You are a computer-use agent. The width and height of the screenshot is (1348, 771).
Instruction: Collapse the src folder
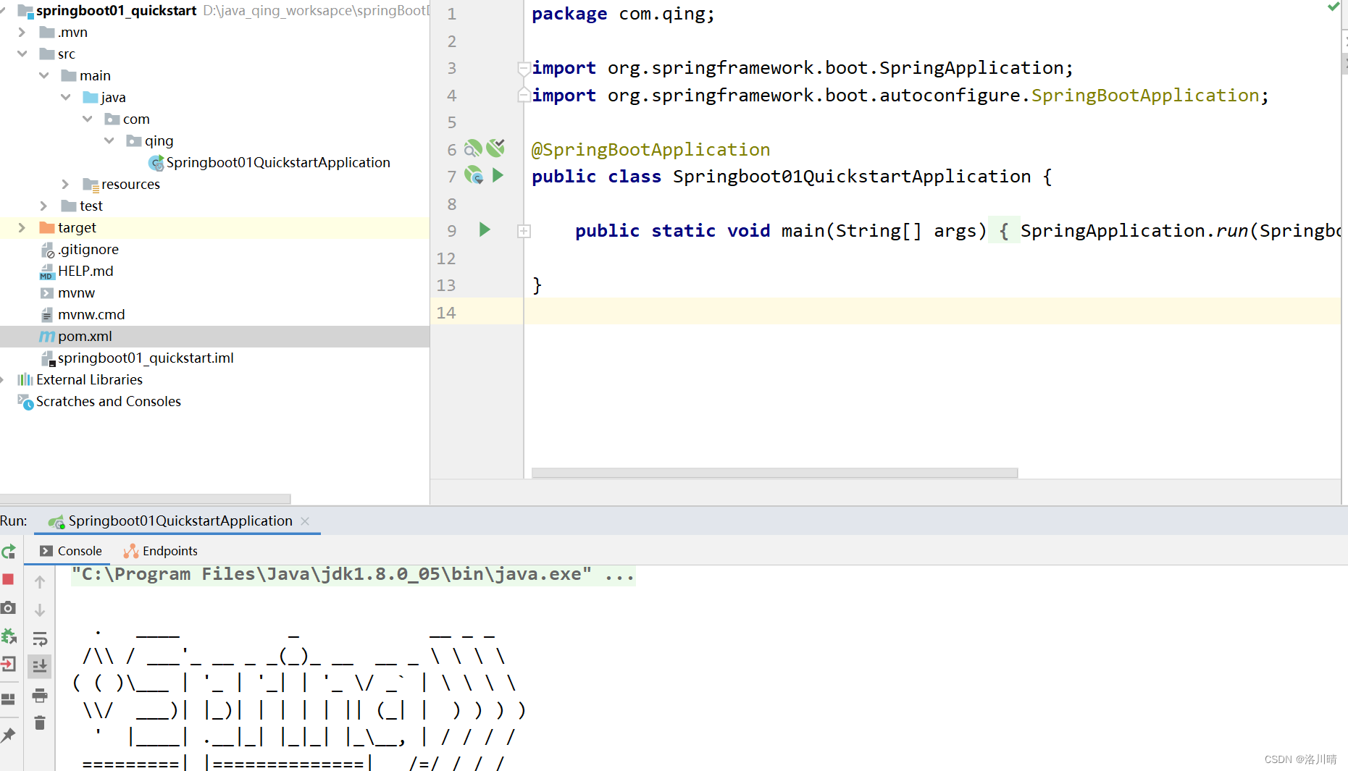[x=22, y=54]
